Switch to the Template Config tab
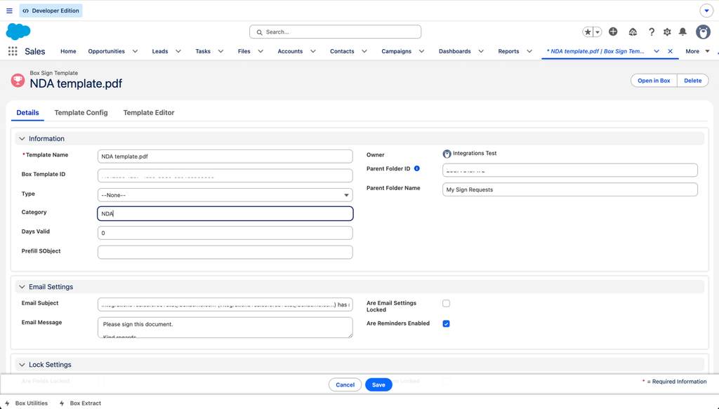This screenshot has width=719, height=409. [x=81, y=113]
